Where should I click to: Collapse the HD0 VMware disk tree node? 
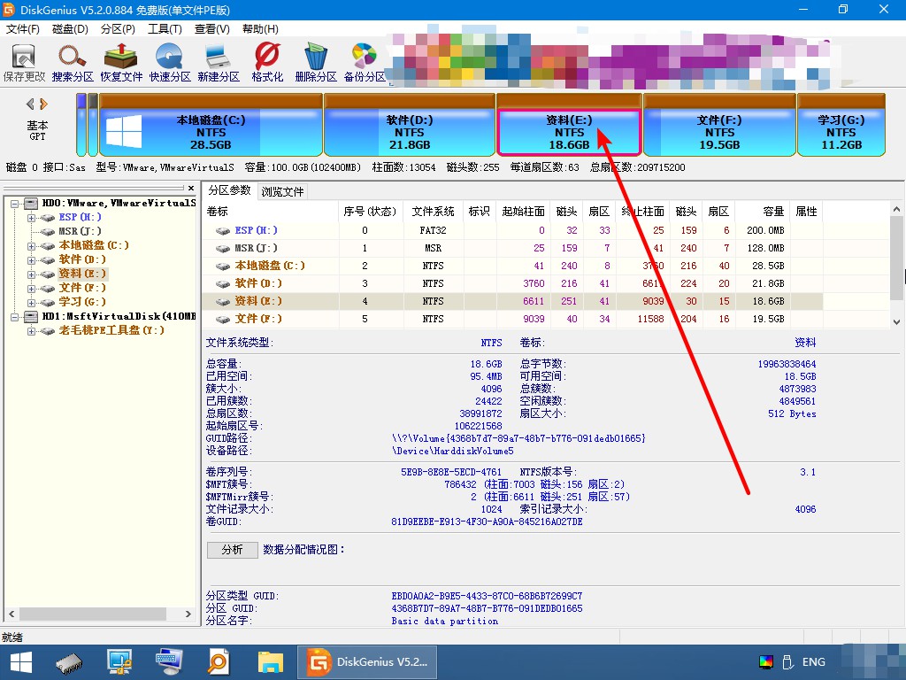pos(15,204)
